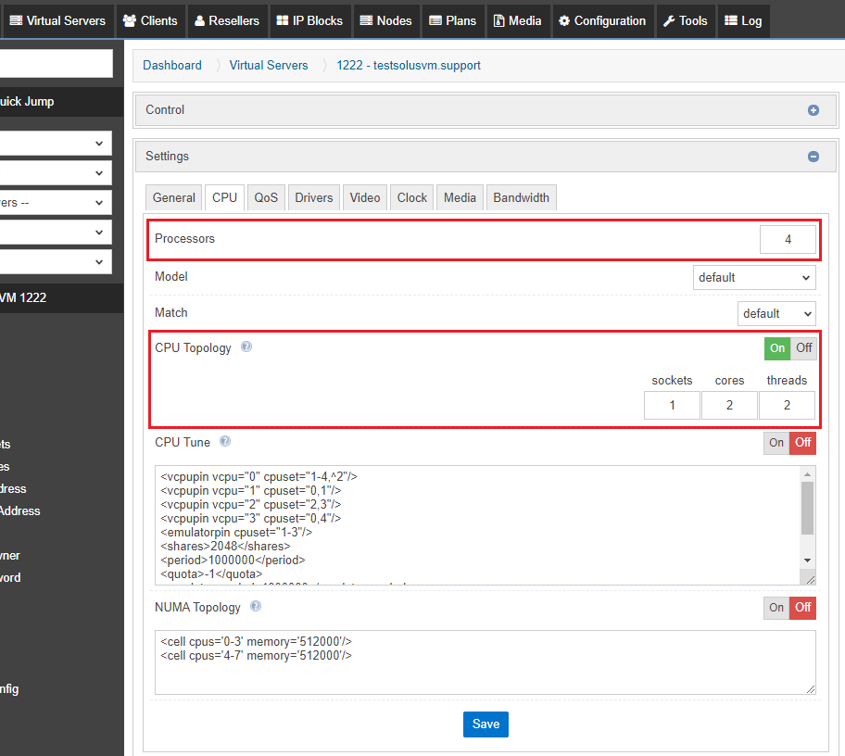Click the Save button
The image size is (845, 756).
click(x=486, y=724)
